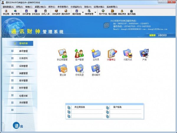
Task: Open the document icon beside 客户报表
Action: point(107,108)
